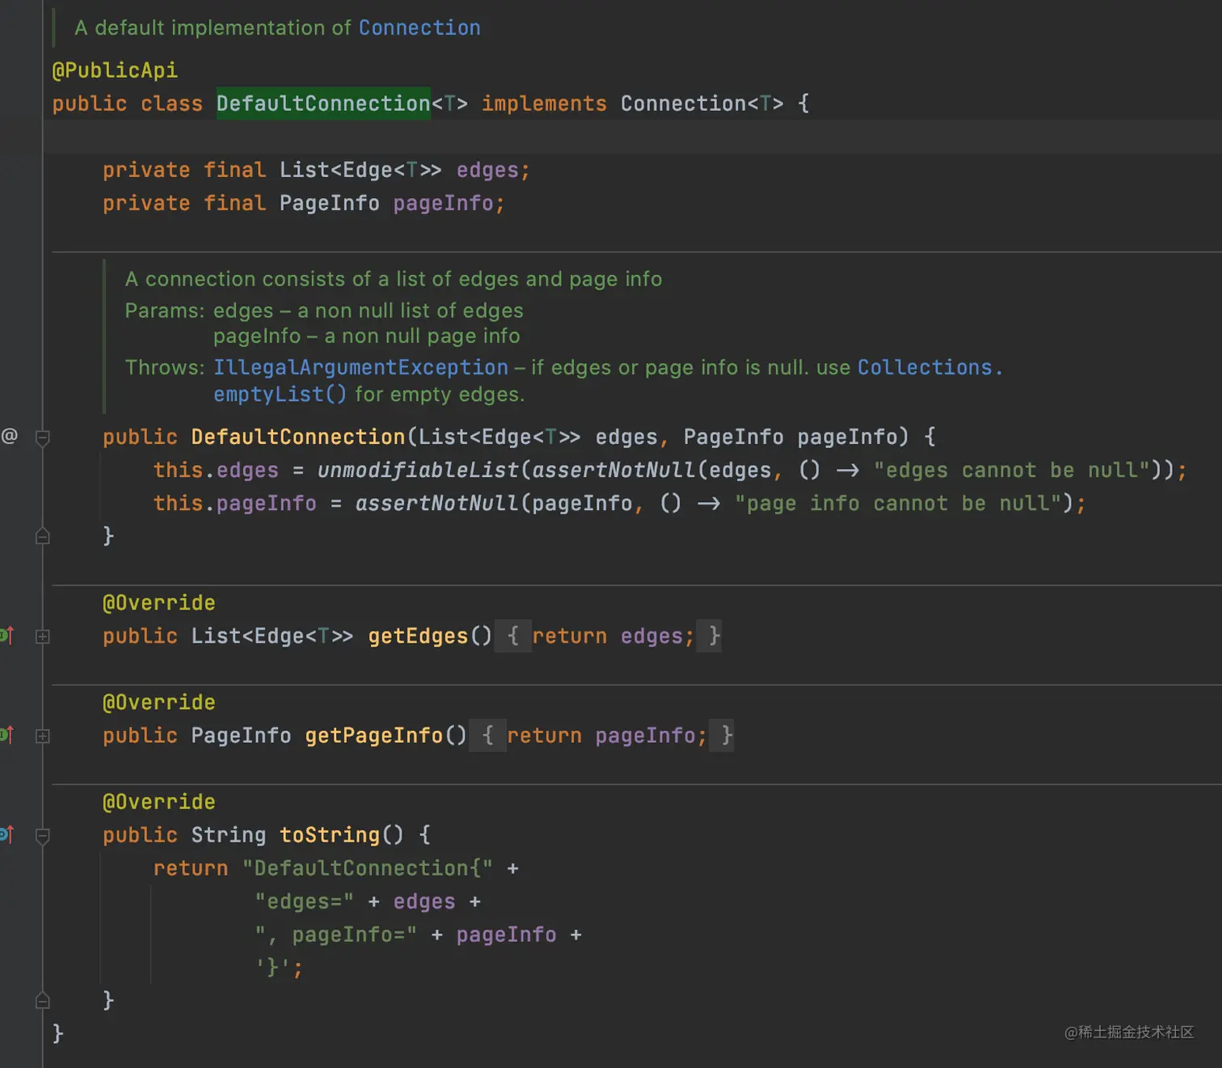Open the IllegalArgumentException link in the Throws doc

coord(360,367)
